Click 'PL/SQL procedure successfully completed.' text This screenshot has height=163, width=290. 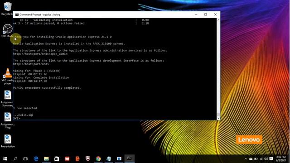(x=47, y=88)
